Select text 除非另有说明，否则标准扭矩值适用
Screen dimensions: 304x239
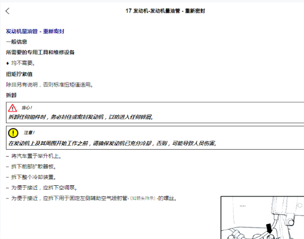tap(49, 85)
